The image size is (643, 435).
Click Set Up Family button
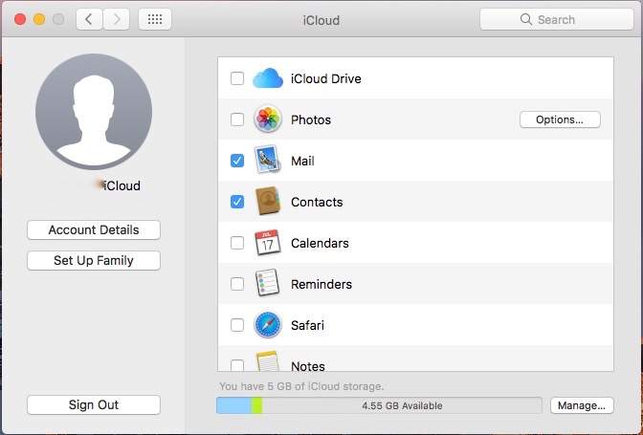pyautogui.click(x=94, y=260)
